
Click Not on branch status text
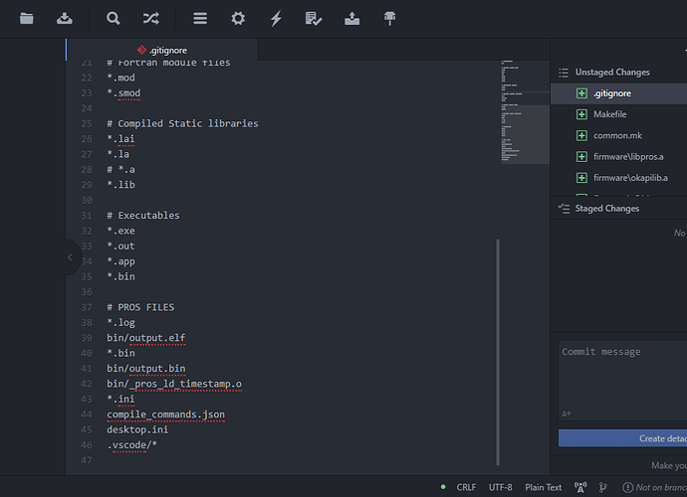click(x=661, y=487)
